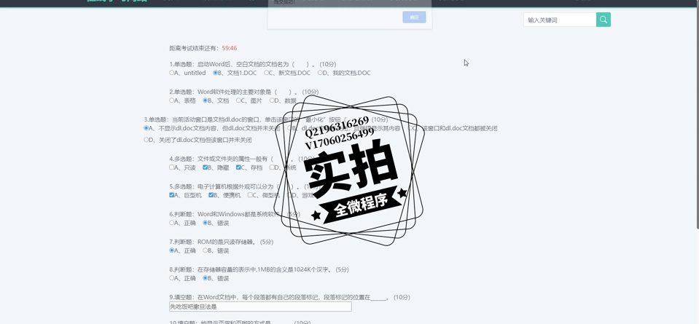
Task: Choose option C 新文档.DOC in question 1
Action: coord(267,73)
